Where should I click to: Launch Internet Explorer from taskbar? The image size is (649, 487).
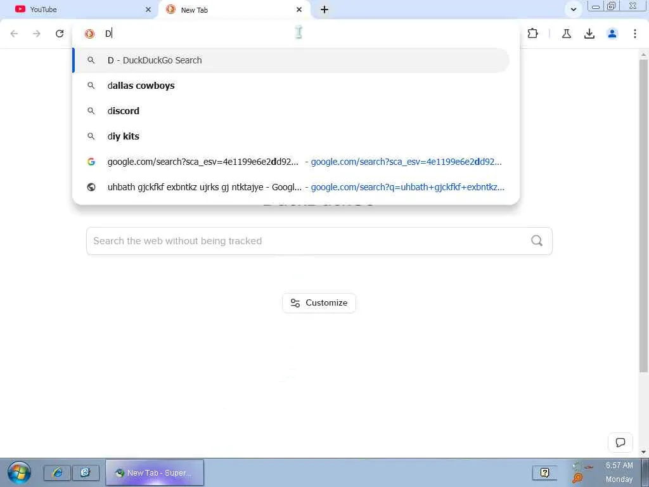point(57,472)
